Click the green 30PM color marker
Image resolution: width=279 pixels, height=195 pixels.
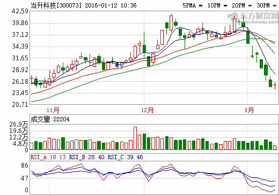[x=275, y=6]
